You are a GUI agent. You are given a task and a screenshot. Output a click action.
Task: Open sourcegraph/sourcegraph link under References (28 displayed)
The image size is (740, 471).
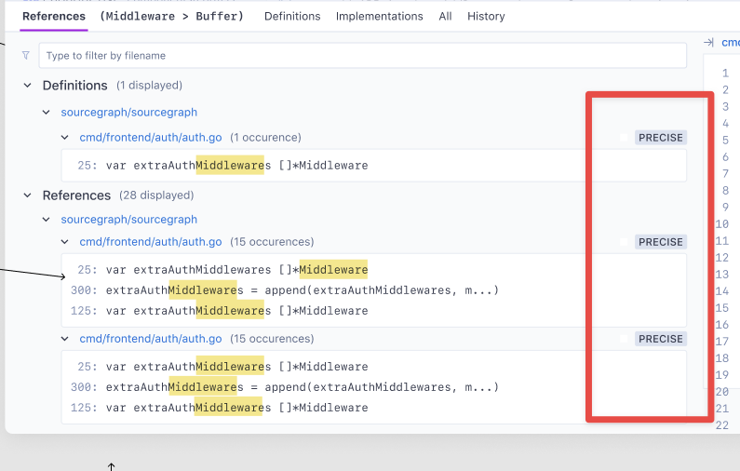tap(128, 220)
